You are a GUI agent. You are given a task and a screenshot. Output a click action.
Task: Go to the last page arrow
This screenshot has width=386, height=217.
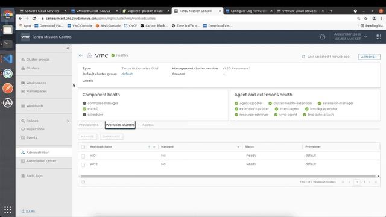pyautogui.click(x=376, y=182)
